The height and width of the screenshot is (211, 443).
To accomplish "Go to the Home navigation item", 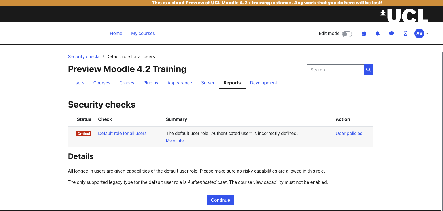I will point(116,33).
